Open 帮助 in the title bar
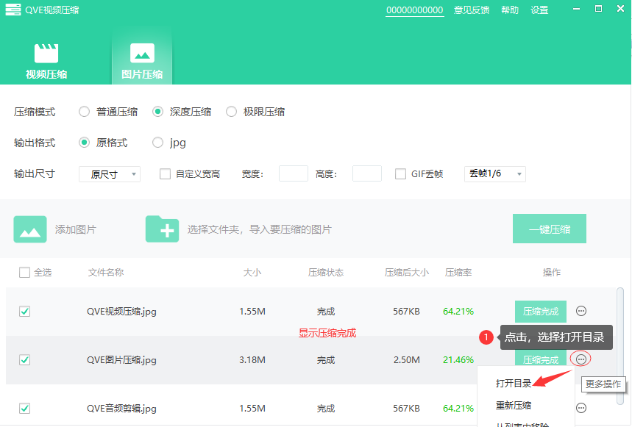 (x=510, y=10)
